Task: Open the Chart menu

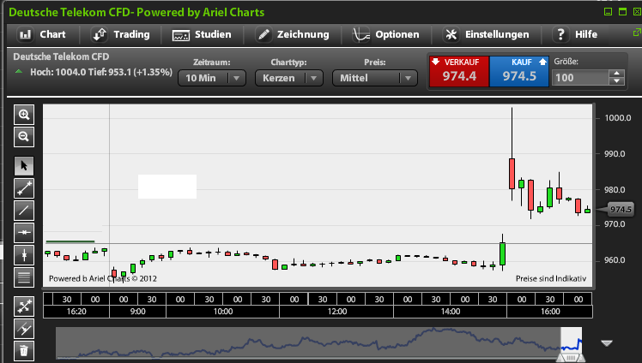Action: (42, 34)
